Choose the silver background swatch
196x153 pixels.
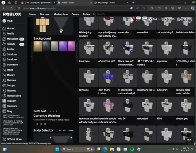[54, 46]
